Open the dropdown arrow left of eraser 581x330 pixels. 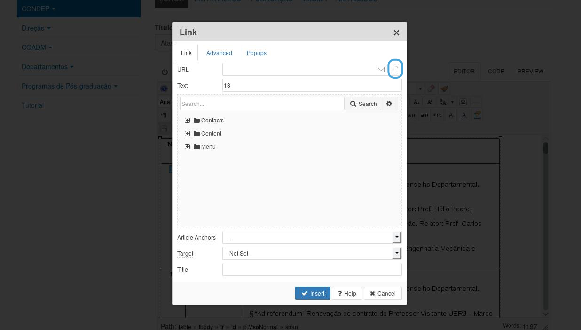[420, 89]
